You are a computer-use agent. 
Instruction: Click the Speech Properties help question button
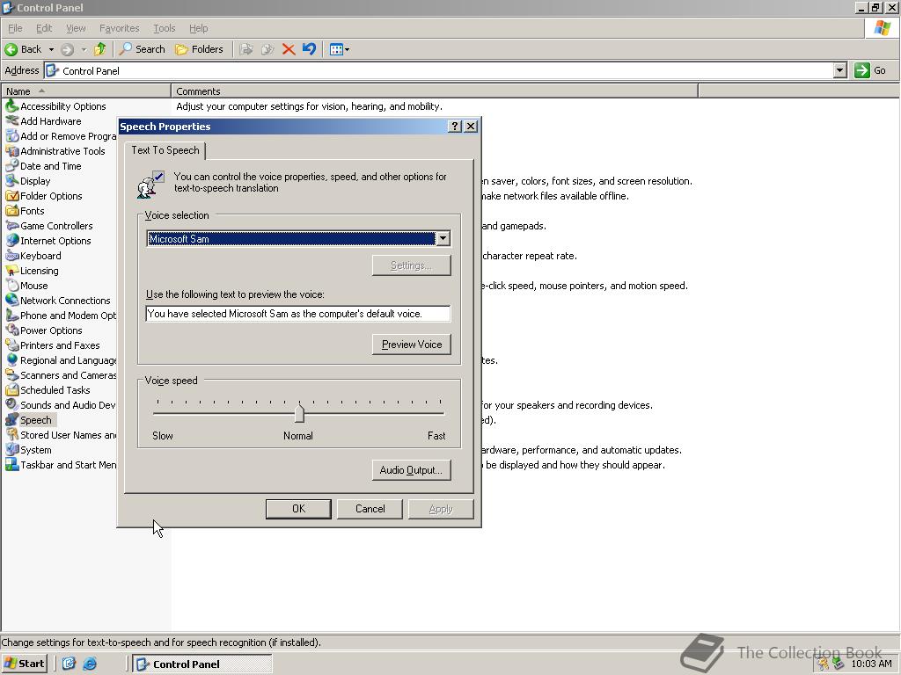click(455, 127)
